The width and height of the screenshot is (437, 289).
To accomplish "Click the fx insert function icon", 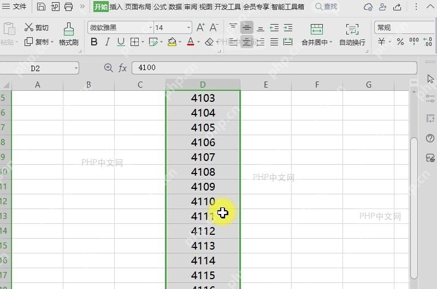I will coord(122,67).
